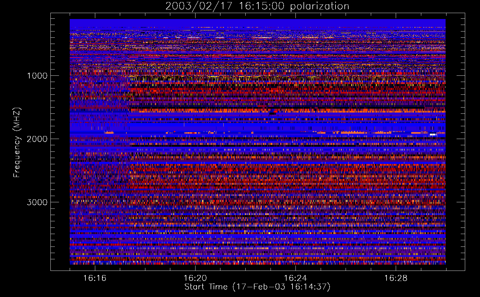
Task: Click the plot title '2003/02/17 16:15:00 polarization'
Action: [257, 6]
